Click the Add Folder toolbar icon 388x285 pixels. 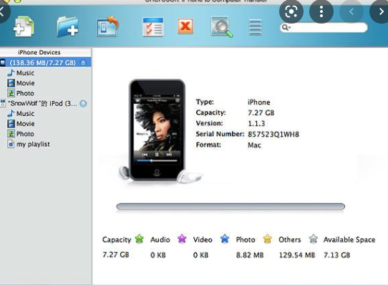[67, 26]
